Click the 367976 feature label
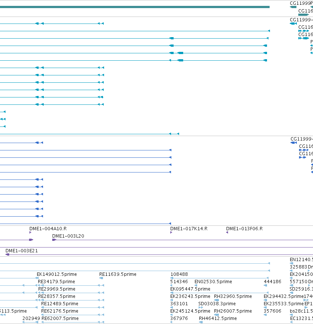Image resolution: width=313 pixels, height=324 pixels. 179,318
